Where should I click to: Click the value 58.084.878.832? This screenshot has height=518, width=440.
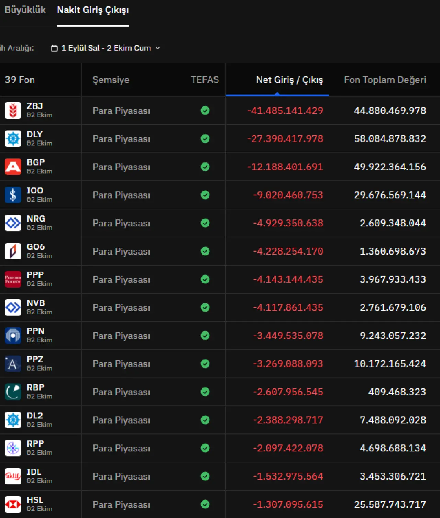tap(390, 139)
